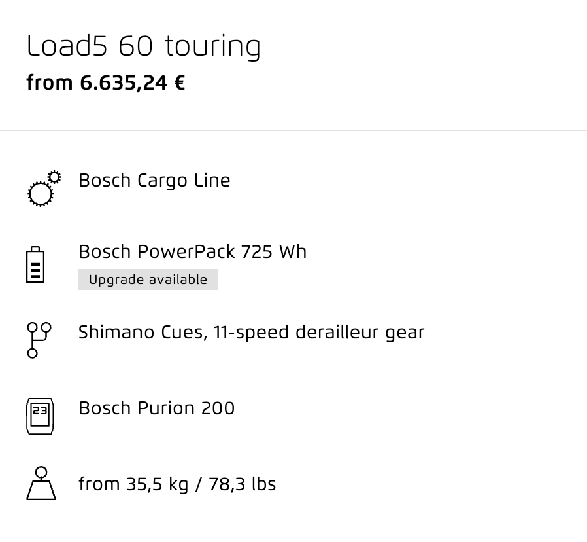Image resolution: width=587 pixels, height=542 pixels.
Task: Click Shimano Cues 11-speed derailleur gear text
Action: click(251, 333)
